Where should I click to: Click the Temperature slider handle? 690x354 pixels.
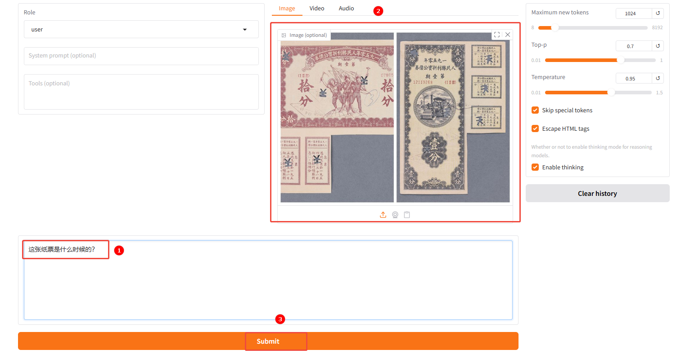[611, 93]
